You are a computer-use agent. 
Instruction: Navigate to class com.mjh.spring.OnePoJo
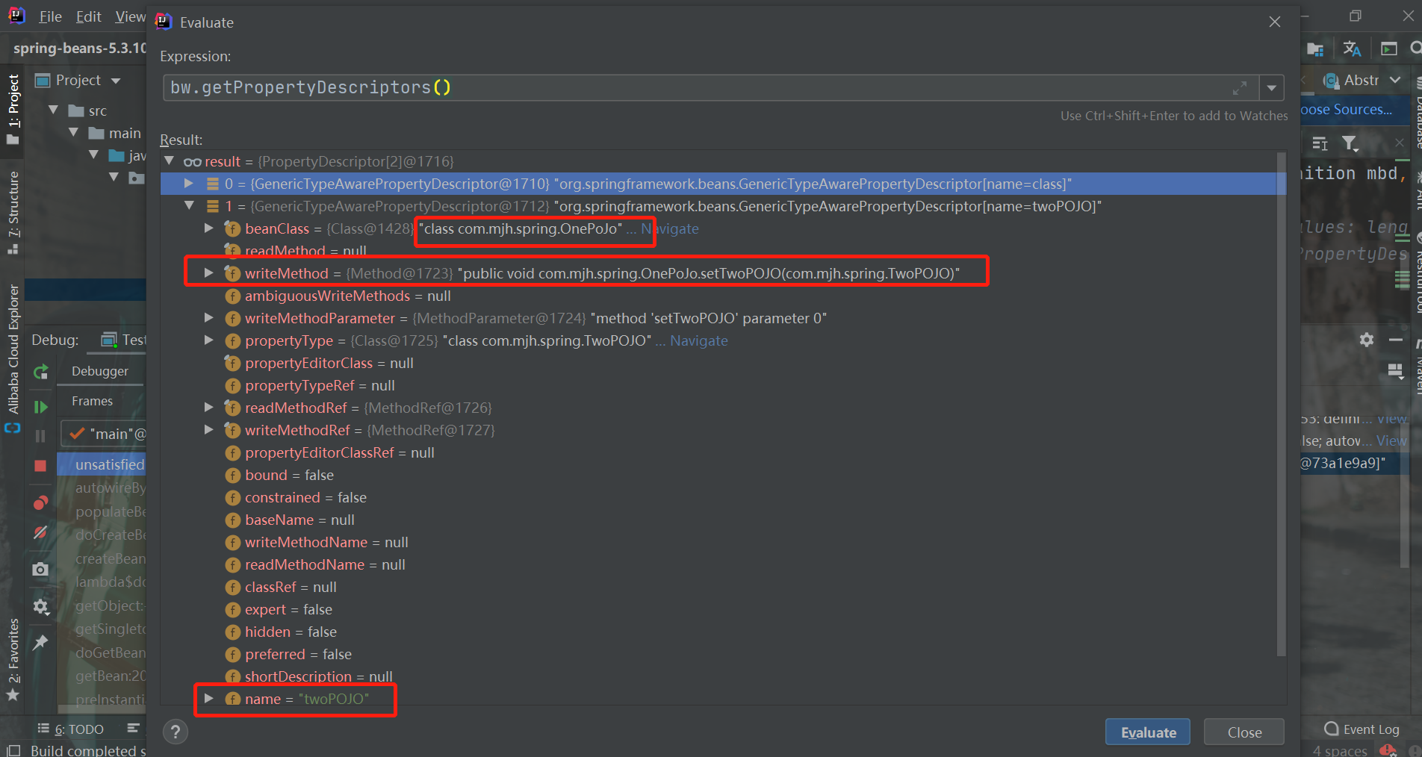pyautogui.click(x=670, y=229)
